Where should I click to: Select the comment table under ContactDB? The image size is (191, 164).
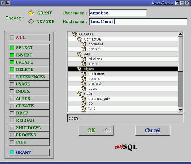click(96, 44)
